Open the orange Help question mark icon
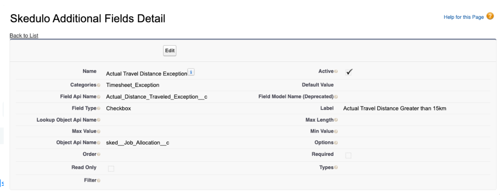 (490, 16)
